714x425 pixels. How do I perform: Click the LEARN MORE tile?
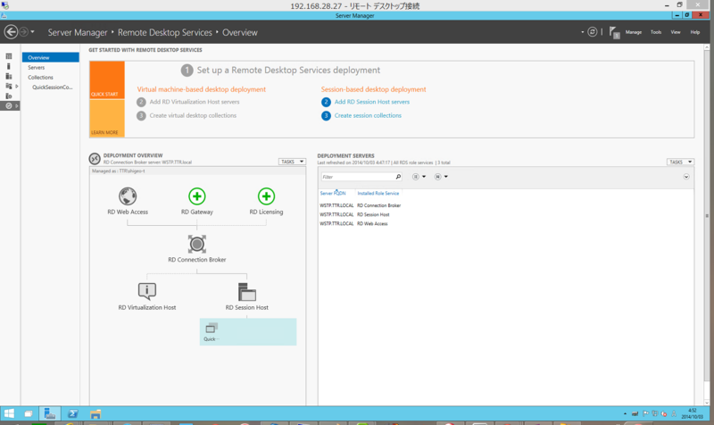tap(107, 119)
